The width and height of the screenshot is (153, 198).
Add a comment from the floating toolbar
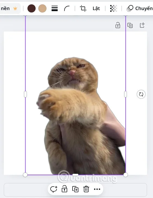(x=54, y=189)
